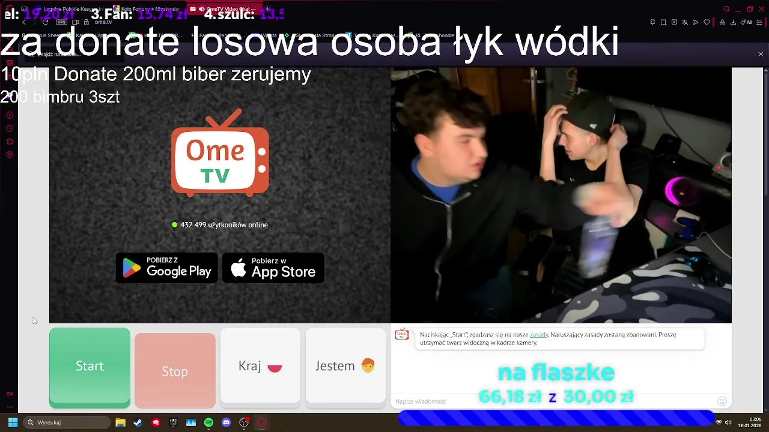The width and height of the screenshot is (769, 432).
Task: Open the settings gear sidebar icon
Action: tap(10, 155)
